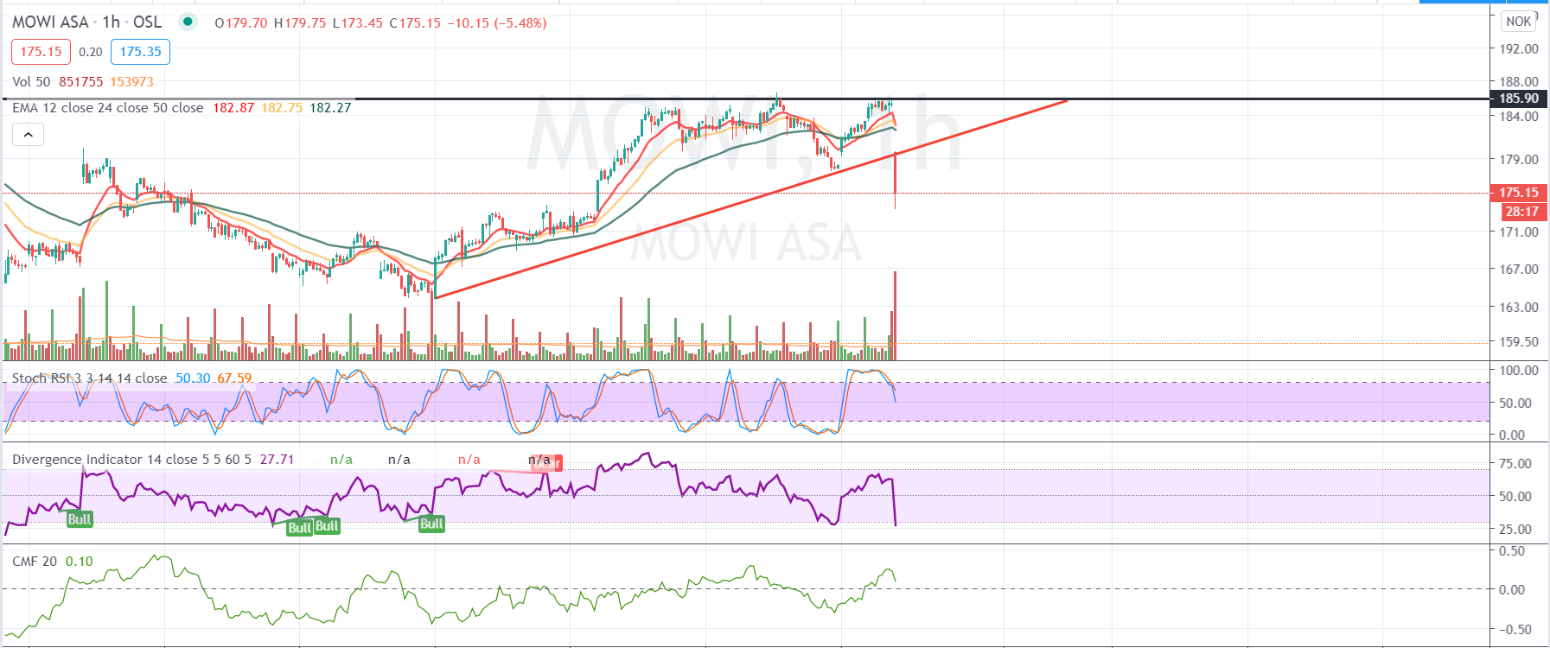
Task: Click the leftmost green Bull label
Action: [80, 519]
